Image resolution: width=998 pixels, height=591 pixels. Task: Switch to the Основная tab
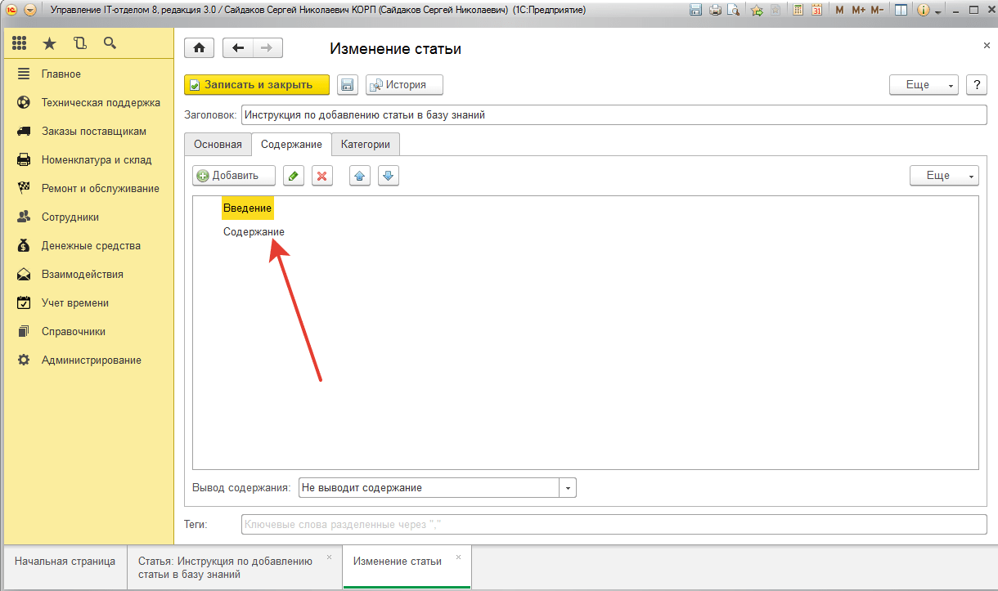point(218,145)
